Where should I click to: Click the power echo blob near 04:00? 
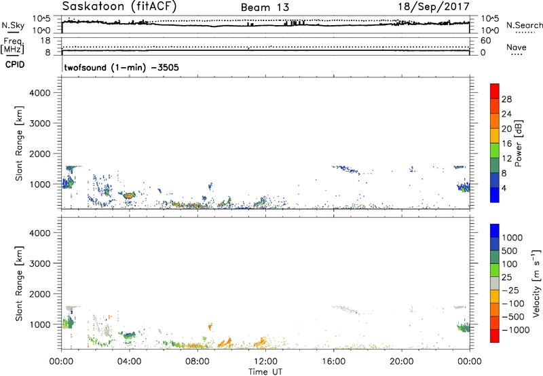pyautogui.click(x=129, y=195)
